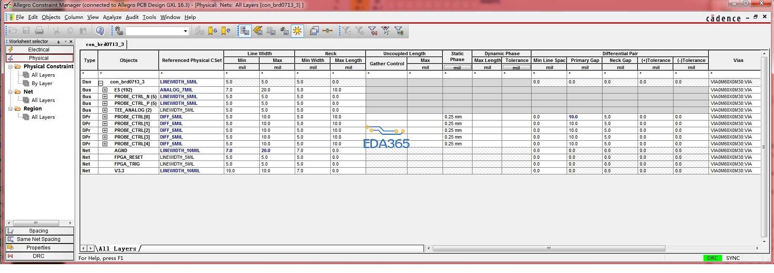Click the design tools icon left of bookmarks
Image resolution: width=774 pixels, height=273 pixels.
199,31
